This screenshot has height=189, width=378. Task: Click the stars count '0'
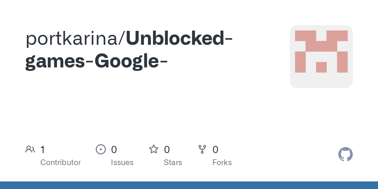[x=167, y=150]
